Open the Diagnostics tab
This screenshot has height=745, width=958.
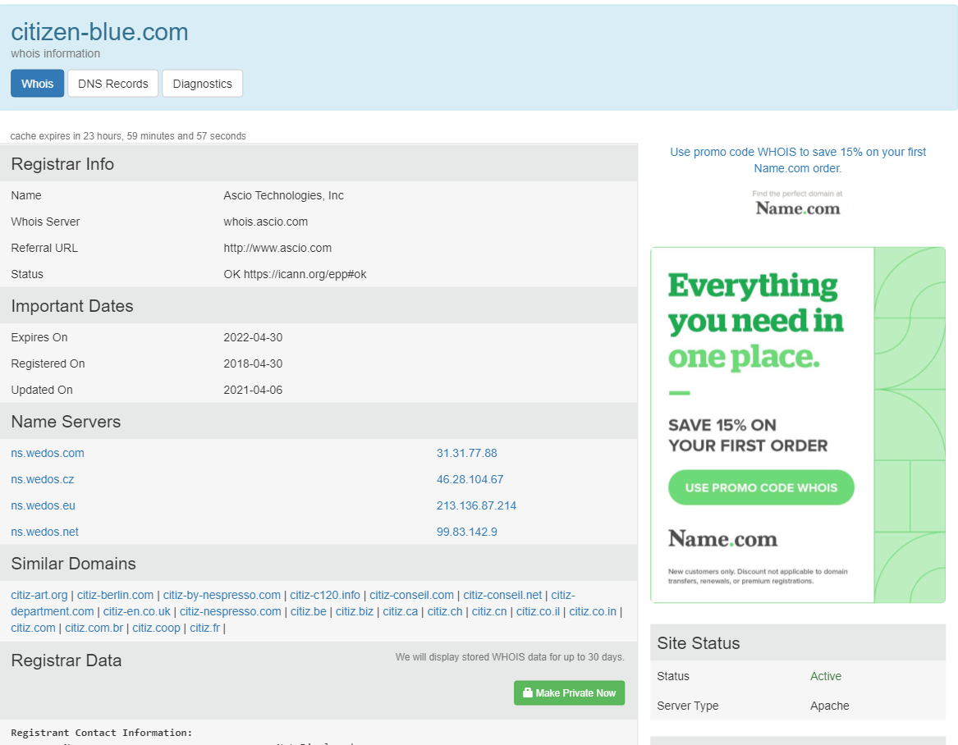[x=202, y=84]
